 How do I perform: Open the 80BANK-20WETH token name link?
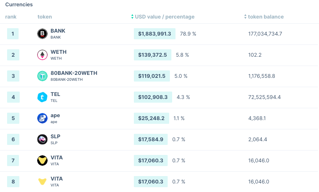point(74,73)
